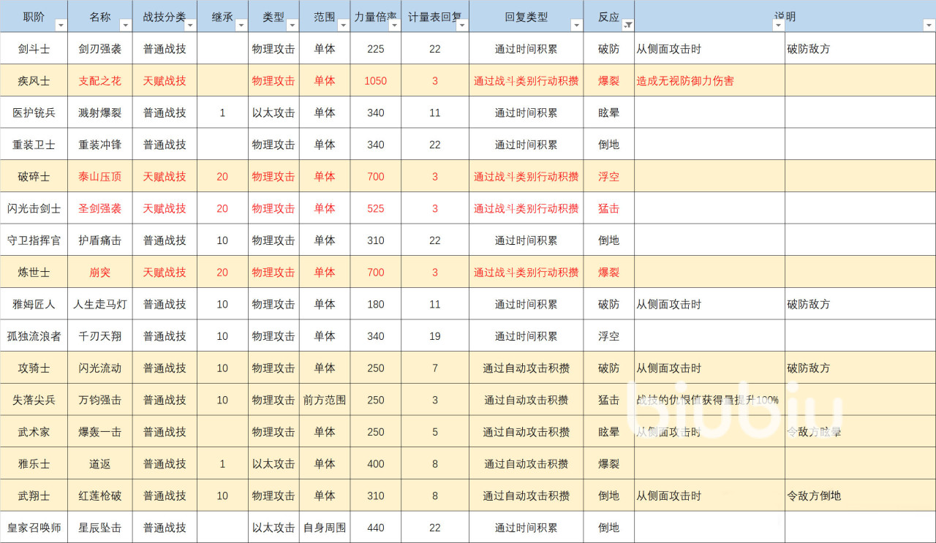Select the 皇家召唤师 class cell
Image resolution: width=936 pixels, height=543 pixels.
[x=34, y=528]
